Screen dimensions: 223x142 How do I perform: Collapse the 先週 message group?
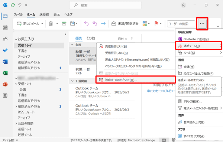[x=72, y=45]
